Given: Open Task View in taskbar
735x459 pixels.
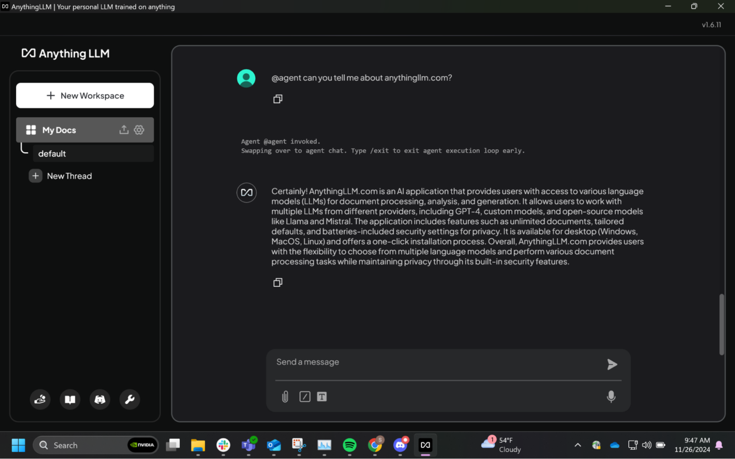Looking at the screenshot, I should coord(173,445).
